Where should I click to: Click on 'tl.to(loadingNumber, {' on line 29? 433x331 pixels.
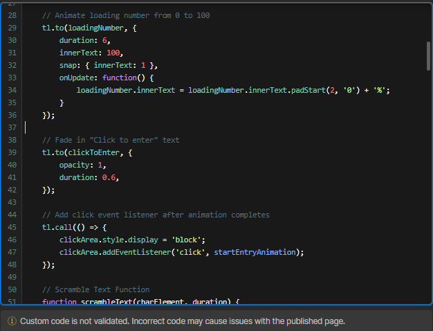[x=89, y=28]
